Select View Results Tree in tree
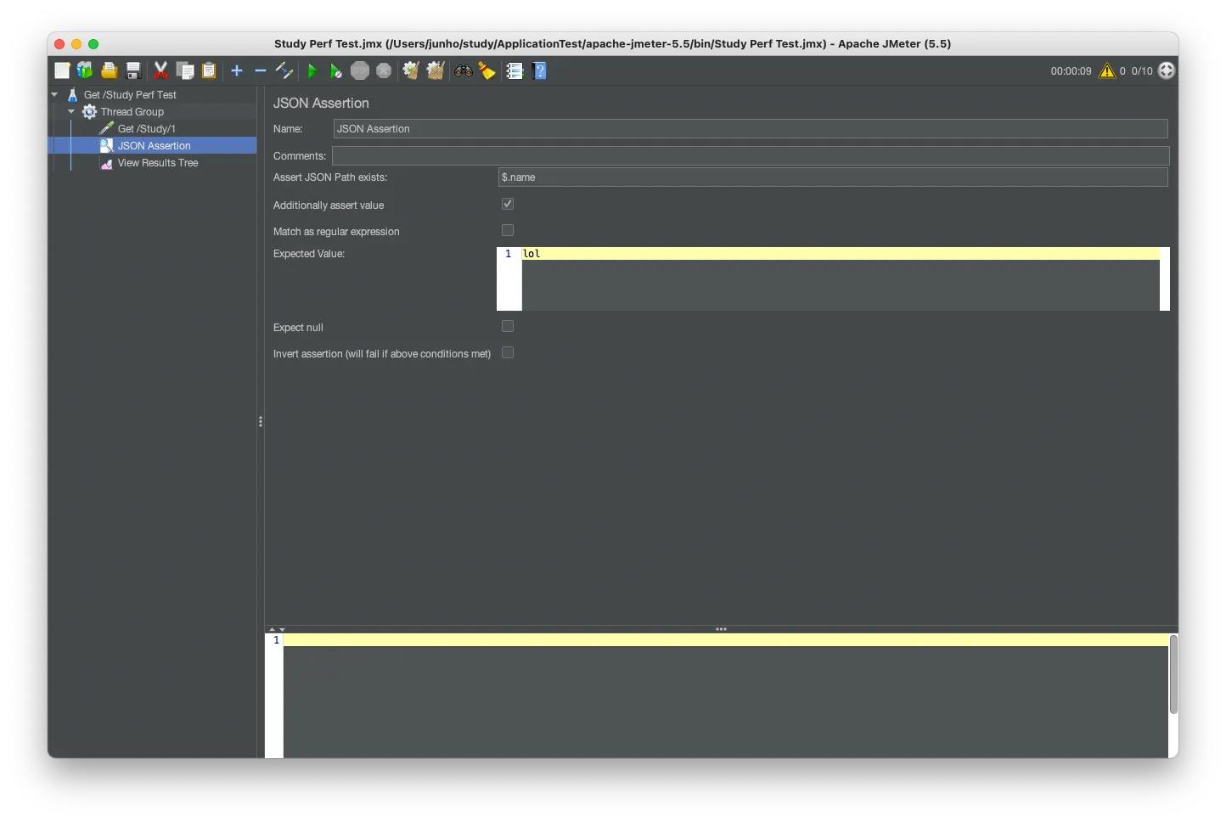This screenshot has width=1226, height=821. [157, 163]
